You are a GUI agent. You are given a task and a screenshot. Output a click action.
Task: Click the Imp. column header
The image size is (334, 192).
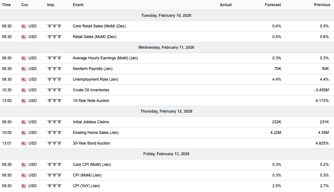pyautogui.click(x=51, y=5)
